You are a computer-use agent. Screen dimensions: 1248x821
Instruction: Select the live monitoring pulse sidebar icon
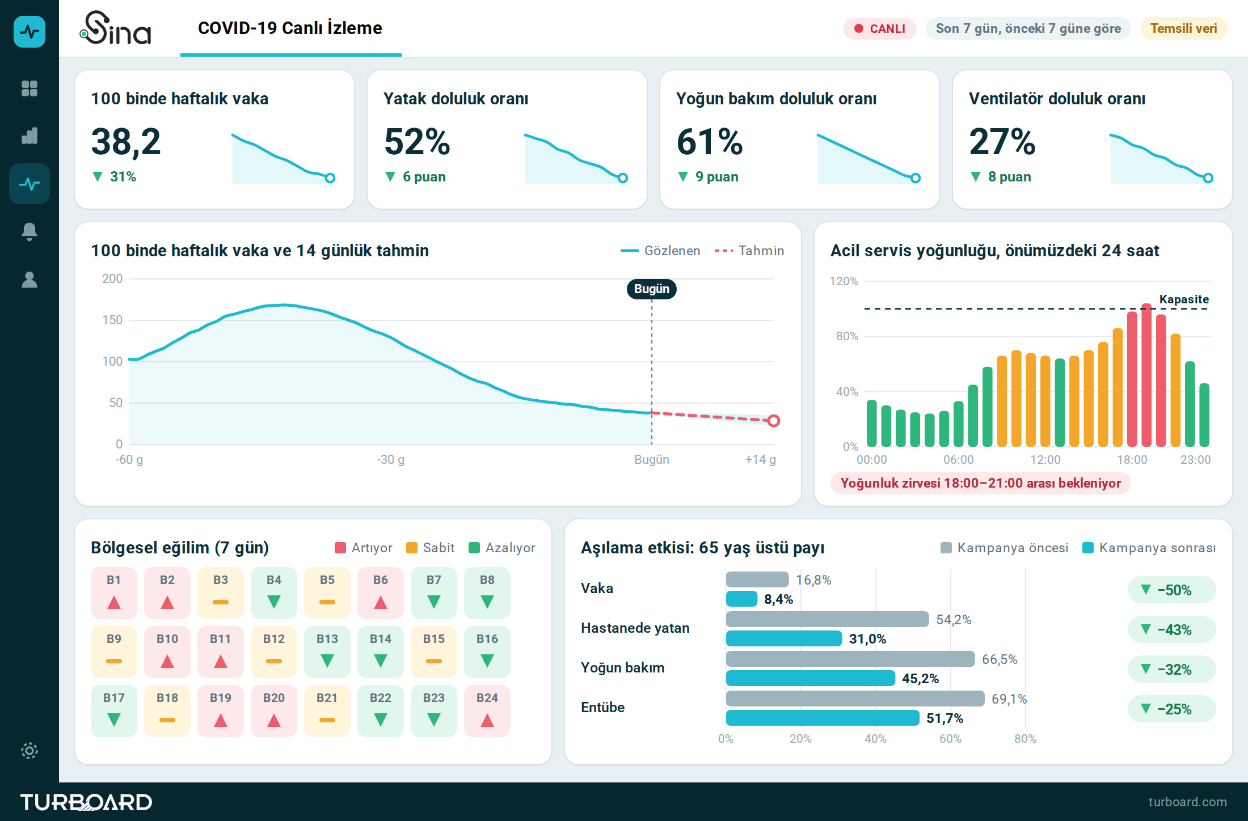pyautogui.click(x=29, y=184)
